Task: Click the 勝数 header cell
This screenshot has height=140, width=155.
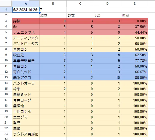Action: coord(53,15)
